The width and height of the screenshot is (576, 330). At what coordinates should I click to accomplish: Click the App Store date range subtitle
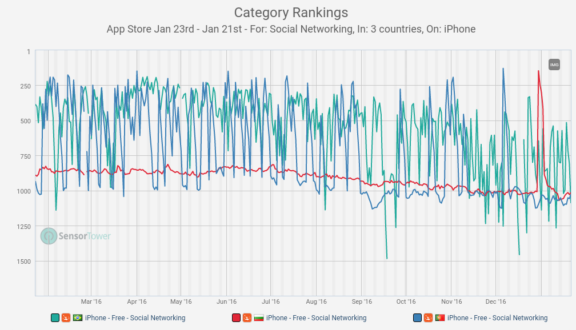point(291,29)
